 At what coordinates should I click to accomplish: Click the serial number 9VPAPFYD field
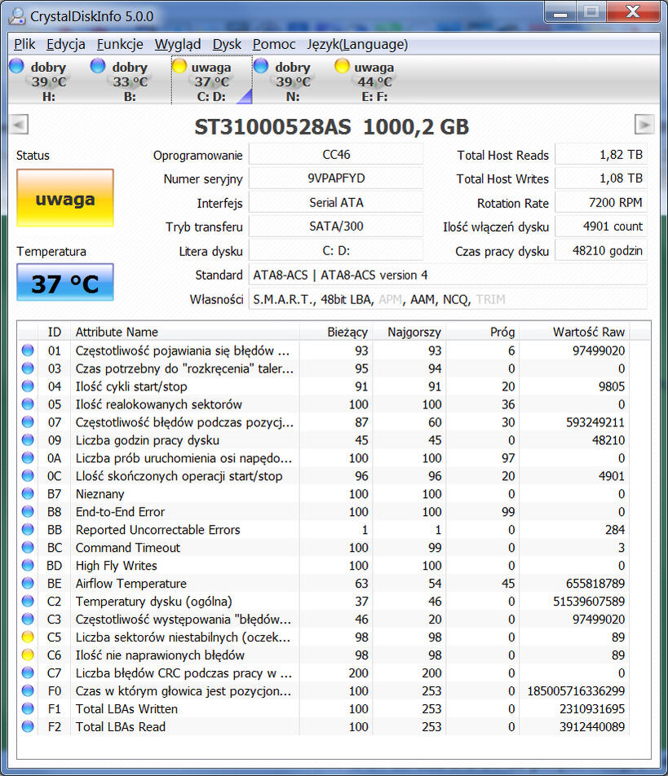(x=336, y=179)
